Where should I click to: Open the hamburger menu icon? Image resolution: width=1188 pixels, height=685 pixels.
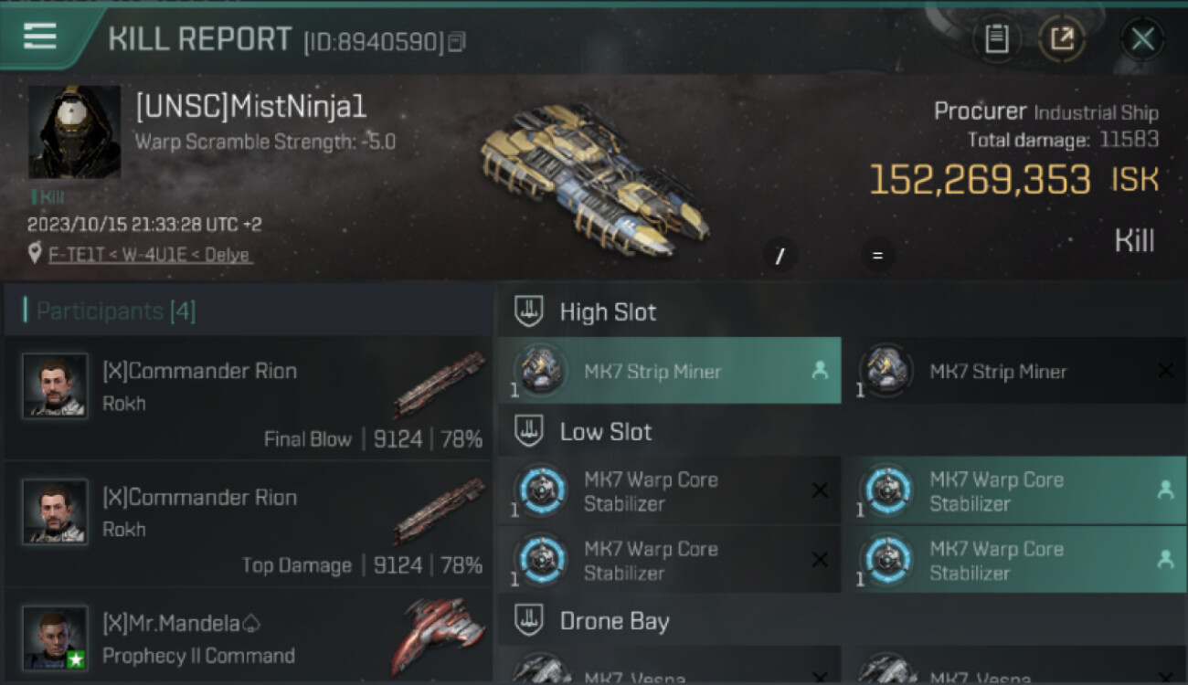(40, 37)
